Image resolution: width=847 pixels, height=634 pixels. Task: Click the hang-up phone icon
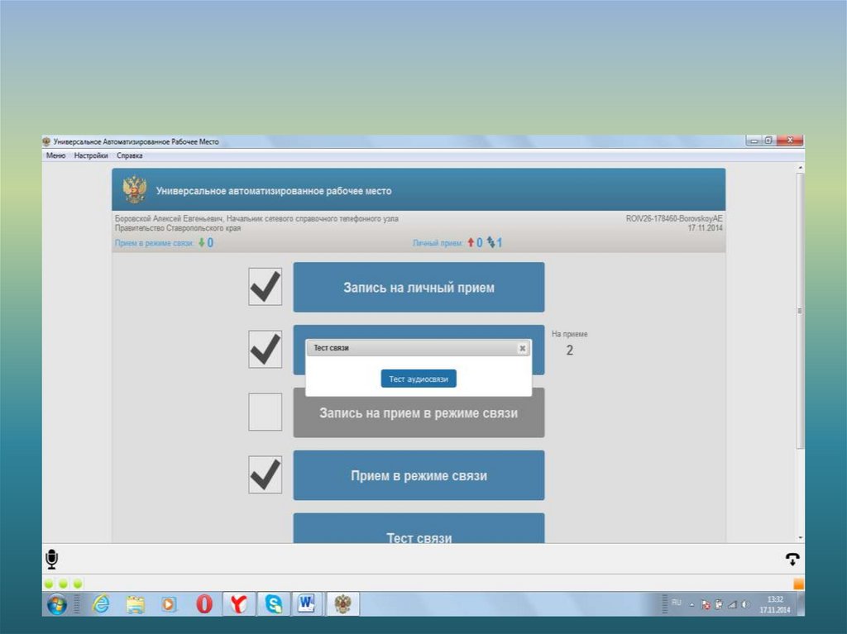point(792,560)
